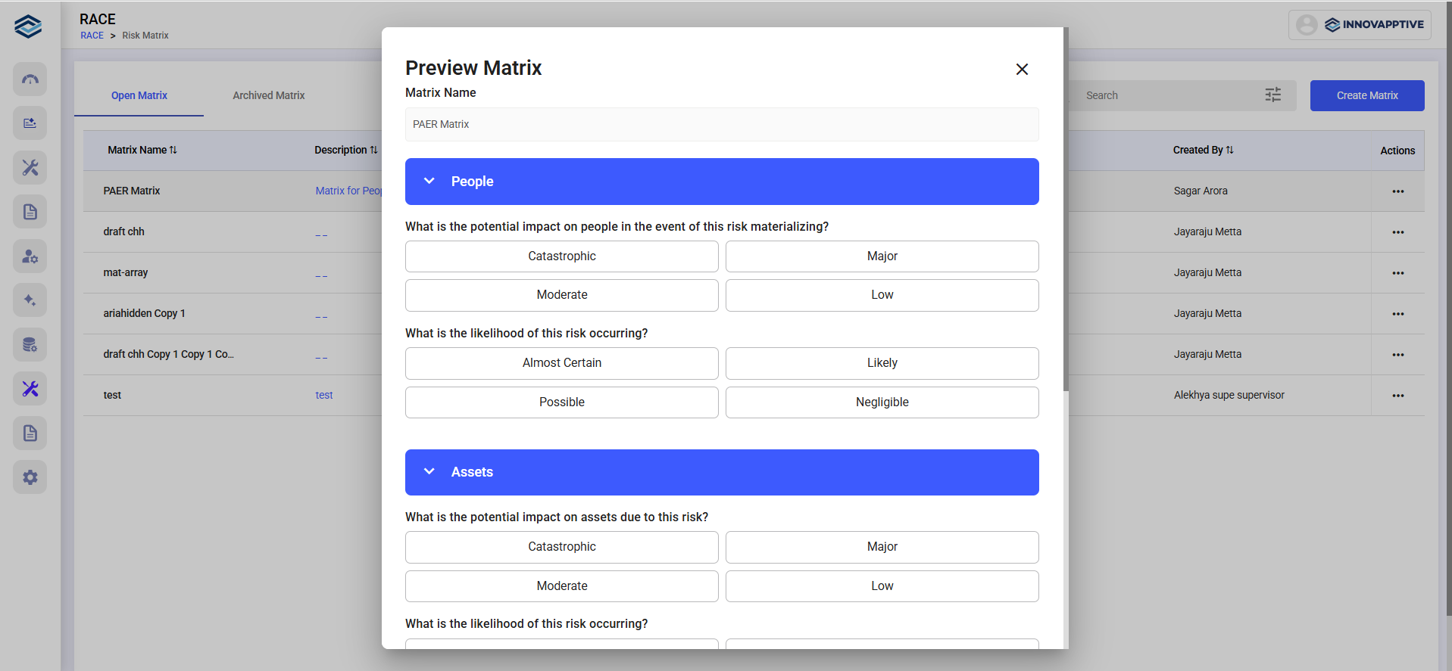The image size is (1452, 671).
Task: Open the gear settings icon in sidebar
Action: (30, 477)
